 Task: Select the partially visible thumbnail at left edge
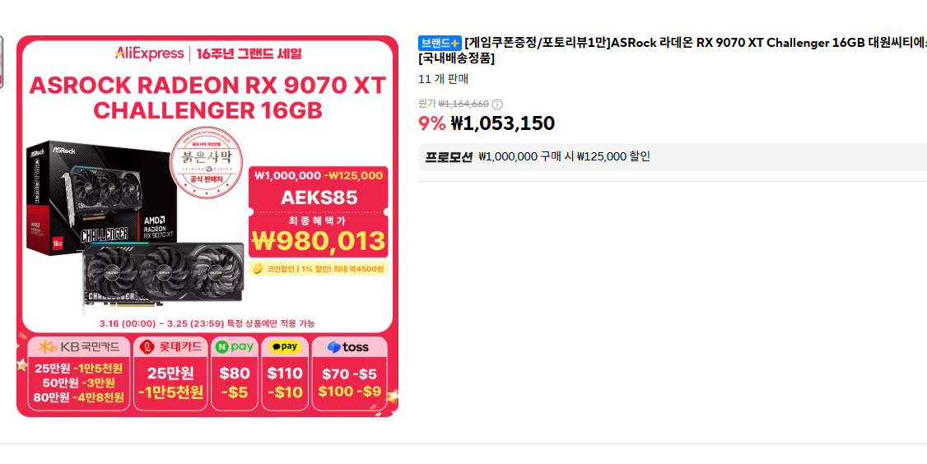tap(1, 62)
